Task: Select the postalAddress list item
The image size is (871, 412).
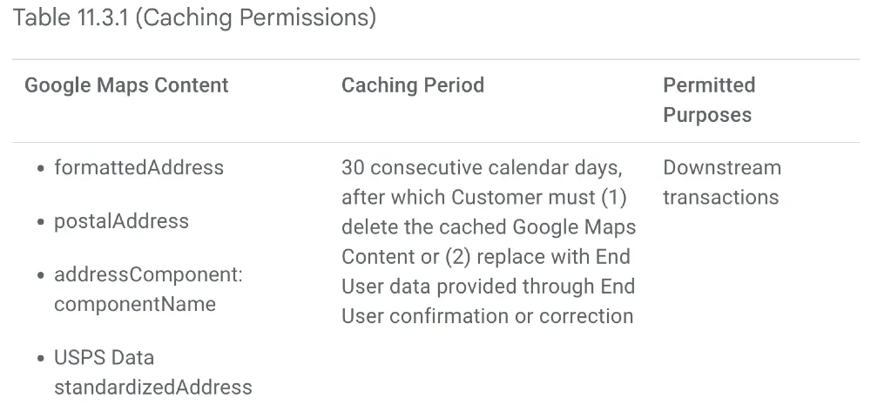Action: tap(121, 221)
